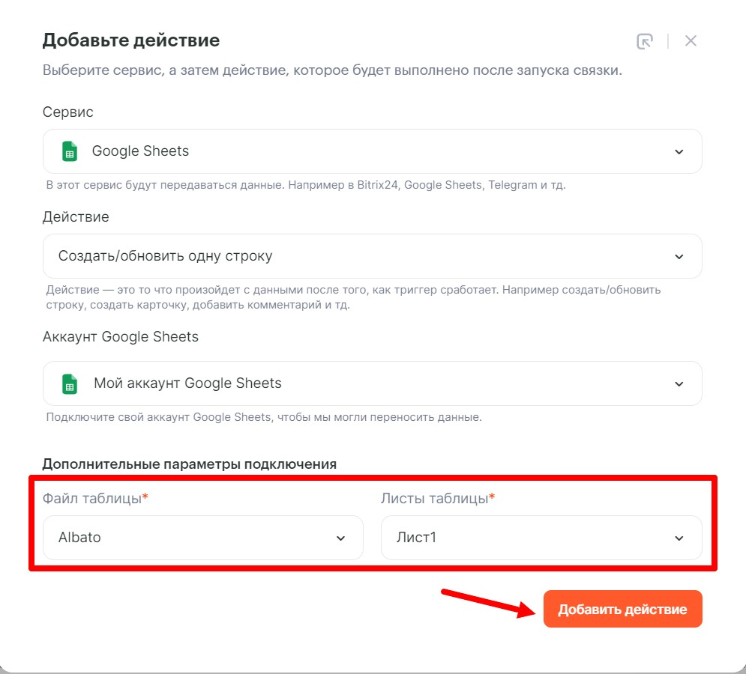Click the Аккаунт Google Sheets label
Image resolution: width=746 pixels, height=674 pixels.
121,336
